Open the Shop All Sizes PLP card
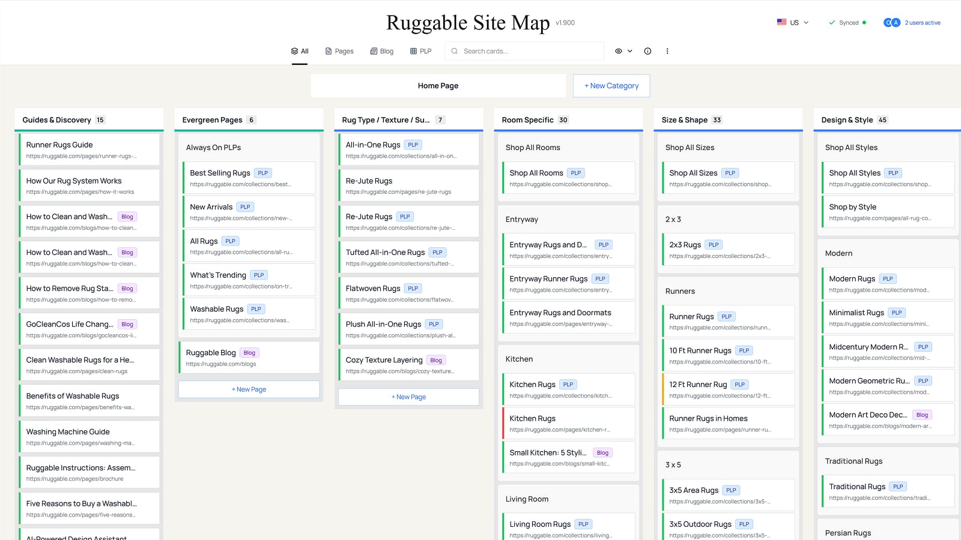This screenshot has height=540, width=961. (729, 178)
